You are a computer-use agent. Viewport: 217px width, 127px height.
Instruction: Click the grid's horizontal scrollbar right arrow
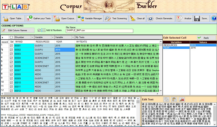[x=157, y=94]
